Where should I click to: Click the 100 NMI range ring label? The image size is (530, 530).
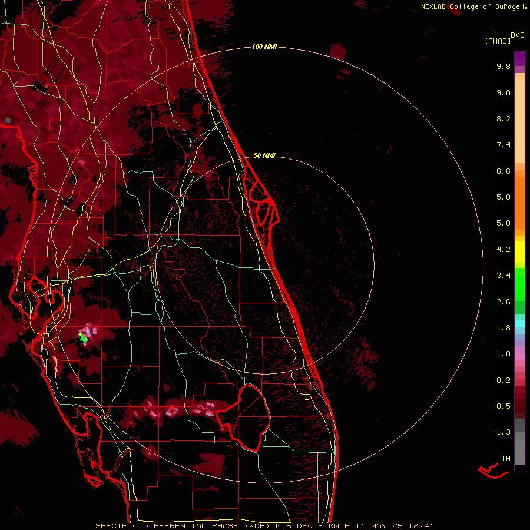click(x=264, y=47)
